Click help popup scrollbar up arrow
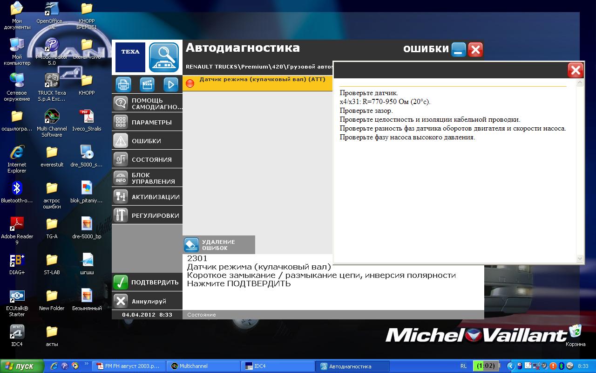Viewport: 596px width, 373px height. (580, 83)
